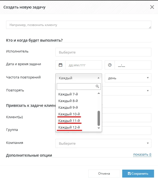Viewport: 158px width, 181px height.
Task: Show additional options via показать link
Action: tap(141, 154)
